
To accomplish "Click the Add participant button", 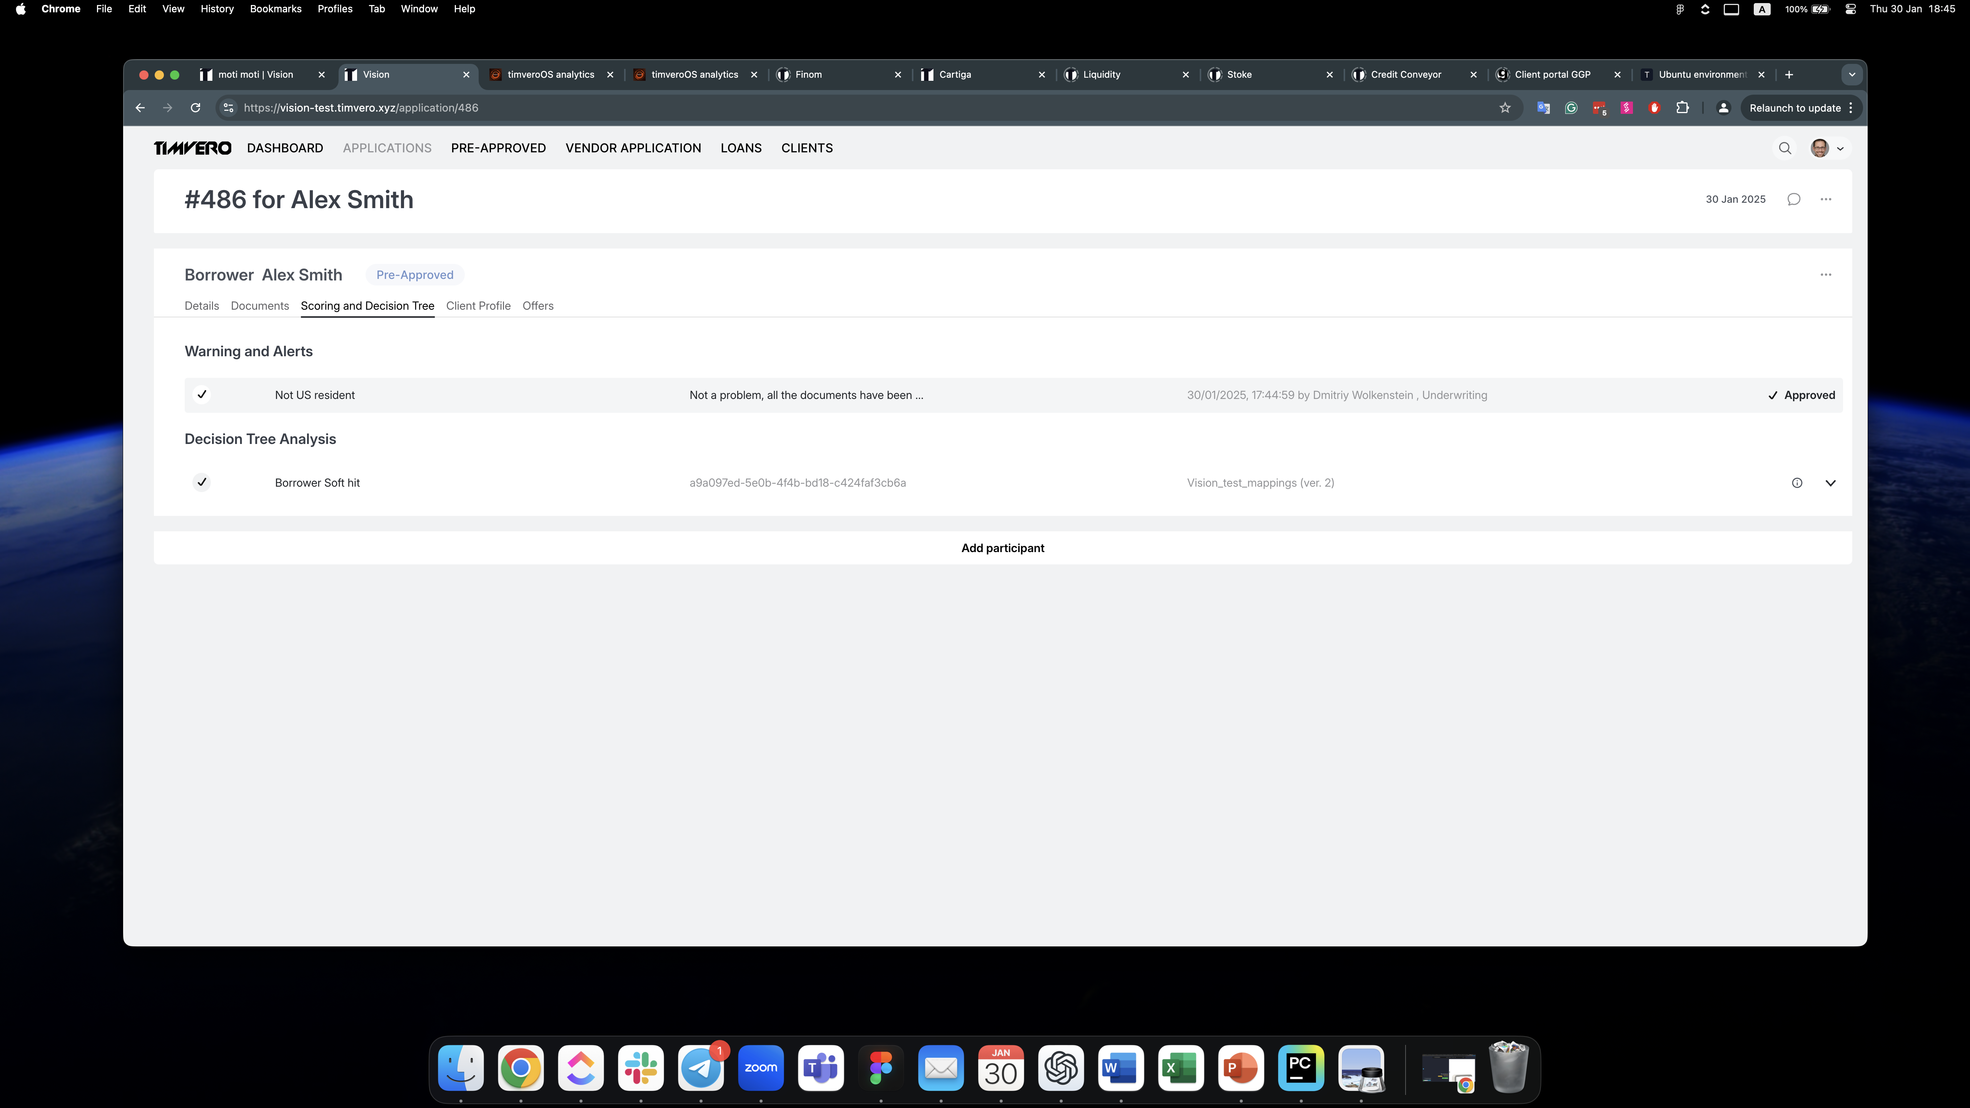I will pos(1002,548).
